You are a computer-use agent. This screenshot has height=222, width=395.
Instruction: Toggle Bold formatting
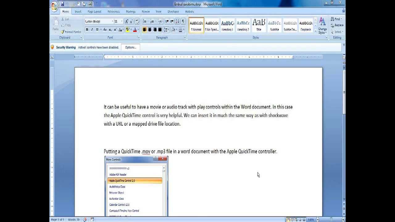[x=87, y=30]
